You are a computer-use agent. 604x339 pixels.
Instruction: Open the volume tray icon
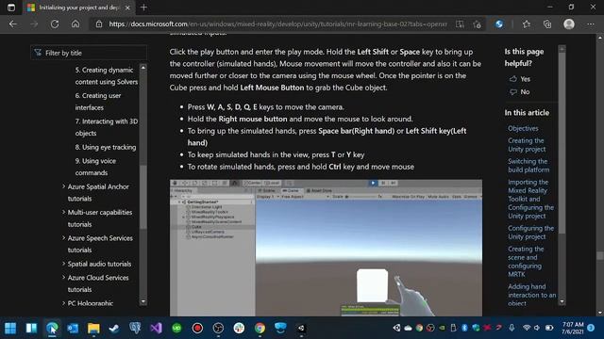pyautogui.click(x=537, y=328)
